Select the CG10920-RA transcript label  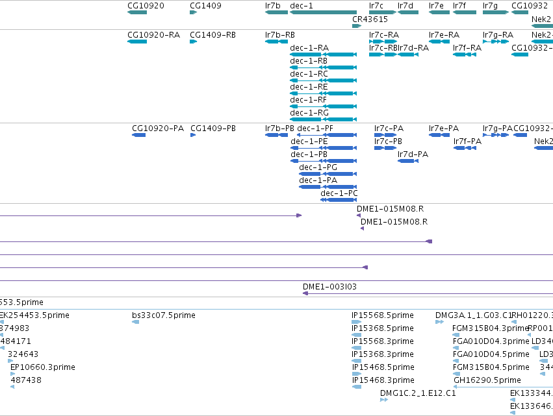153,35
